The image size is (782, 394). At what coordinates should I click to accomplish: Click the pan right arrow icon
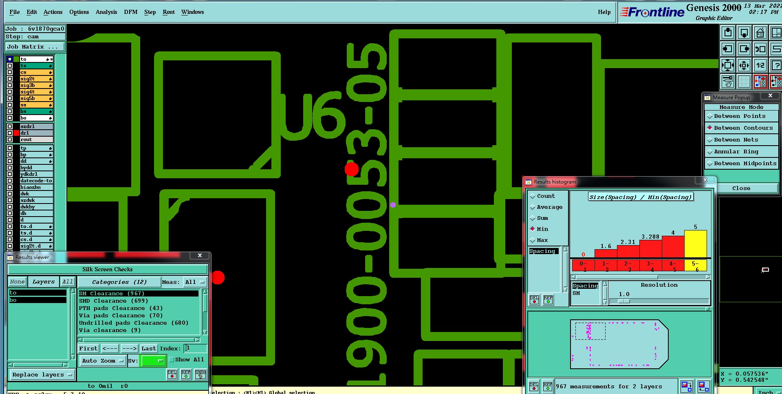coord(744,49)
